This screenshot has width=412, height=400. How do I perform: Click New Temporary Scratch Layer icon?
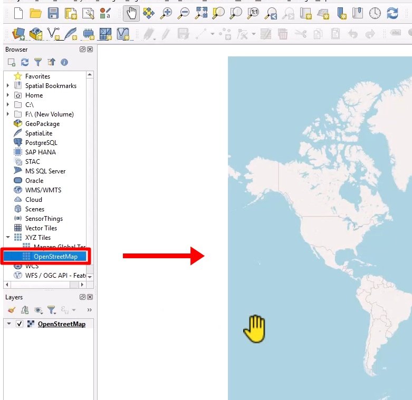tap(88, 34)
